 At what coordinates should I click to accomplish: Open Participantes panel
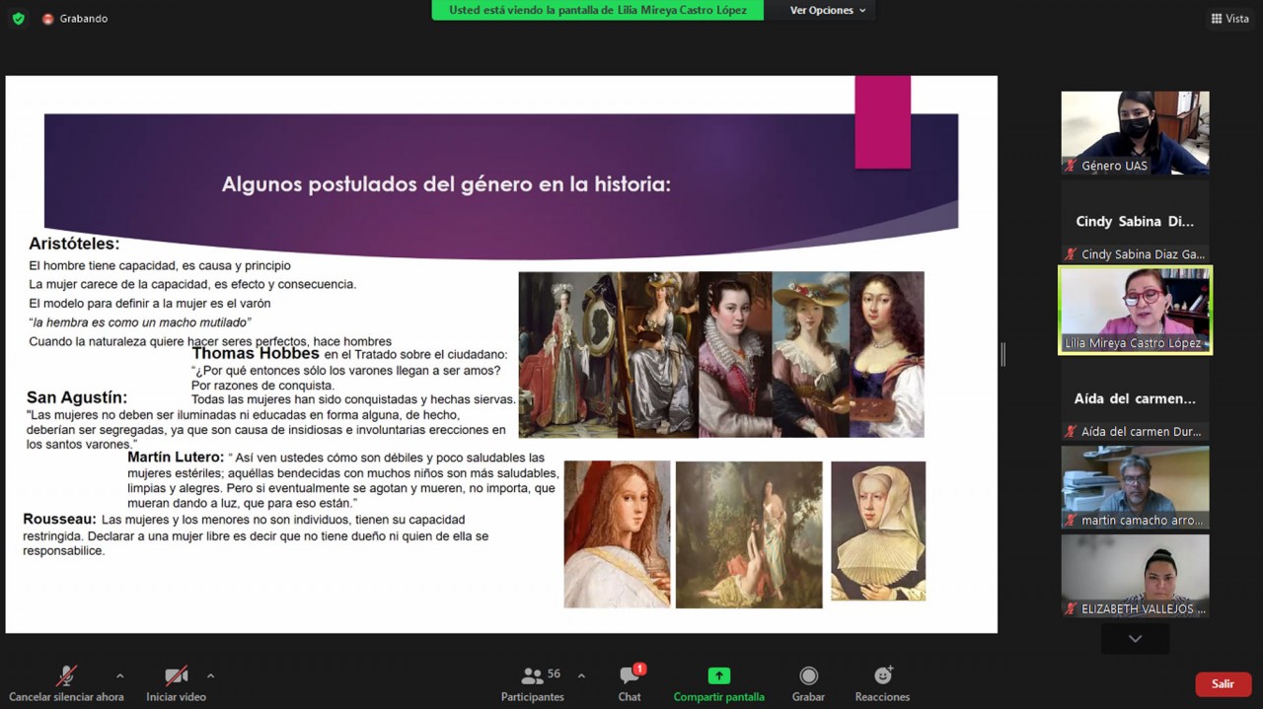tap(533, 682)
